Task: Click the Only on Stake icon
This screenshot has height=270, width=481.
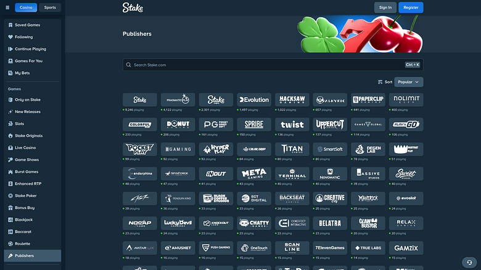Action: click(10, 100)
